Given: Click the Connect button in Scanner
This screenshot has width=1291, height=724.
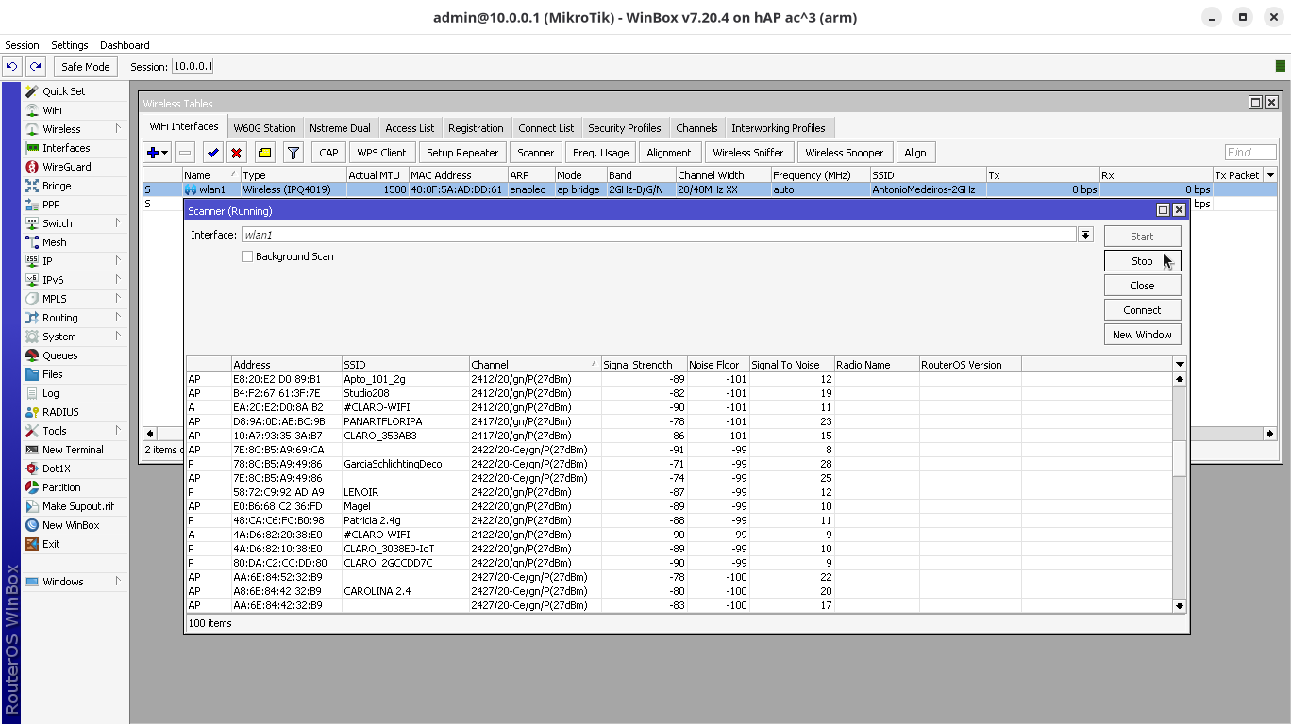Looking at the screenshot, I should 1142,310.
